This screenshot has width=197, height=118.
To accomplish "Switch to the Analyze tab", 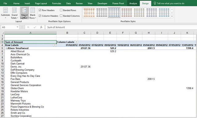I will (133, 3).
